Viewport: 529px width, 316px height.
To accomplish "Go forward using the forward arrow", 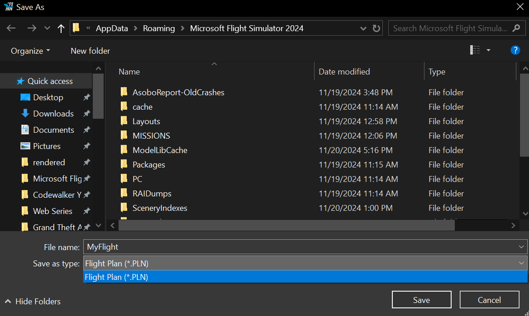I will pyautogui.click(x=32, y=28).
